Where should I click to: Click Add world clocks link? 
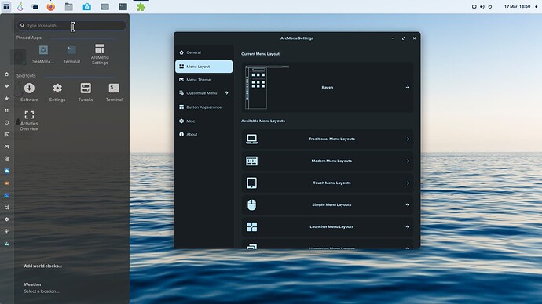pyautogui.click(x=43, y=266)
